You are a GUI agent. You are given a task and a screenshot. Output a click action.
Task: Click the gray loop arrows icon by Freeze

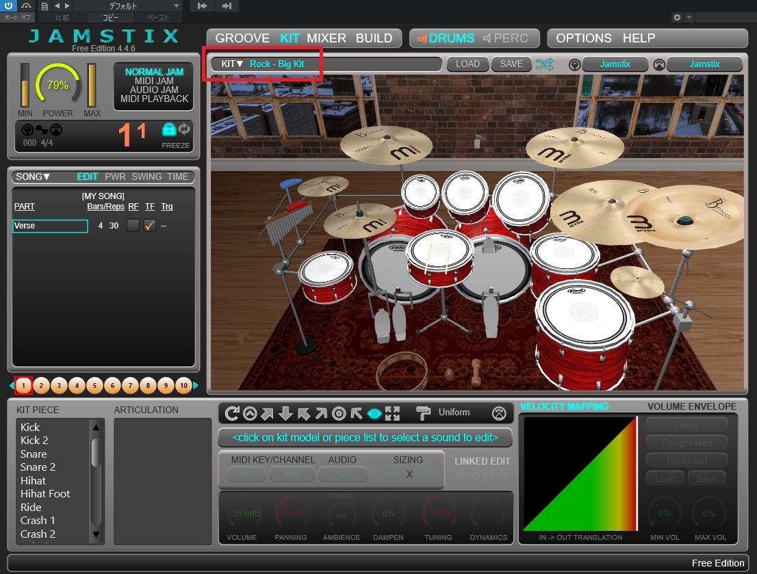(184, 129)
